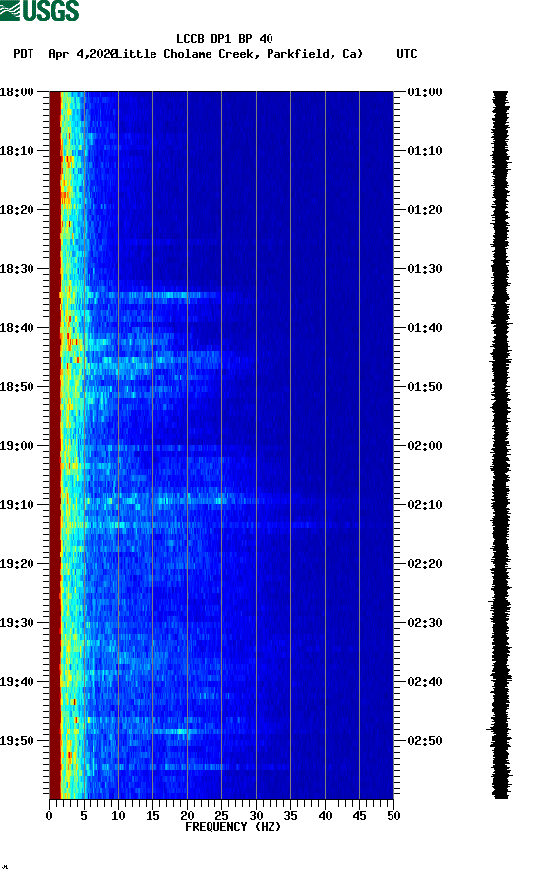Click the 19:50 PDT time label

(17, 740)
